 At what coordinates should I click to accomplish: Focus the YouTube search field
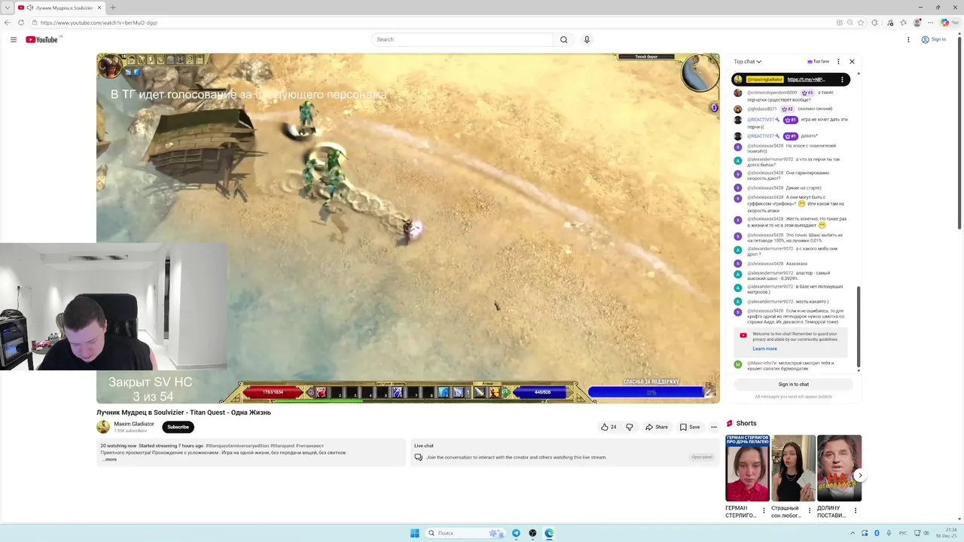point(462,39)
